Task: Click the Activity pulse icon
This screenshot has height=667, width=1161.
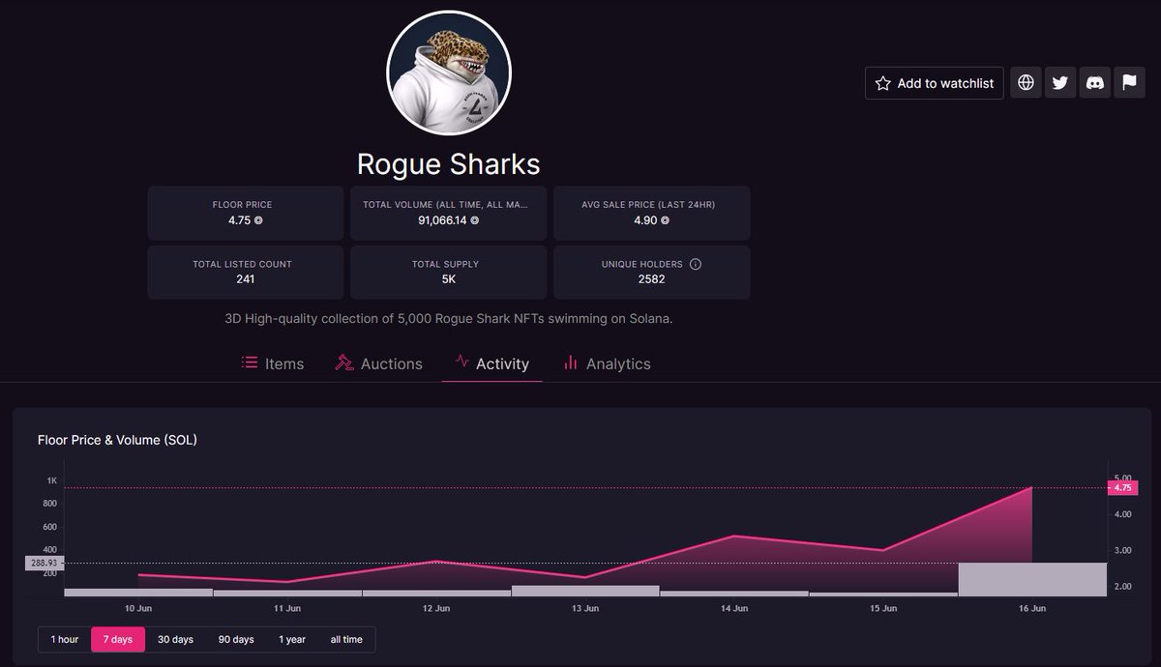Action: point(461,362)
